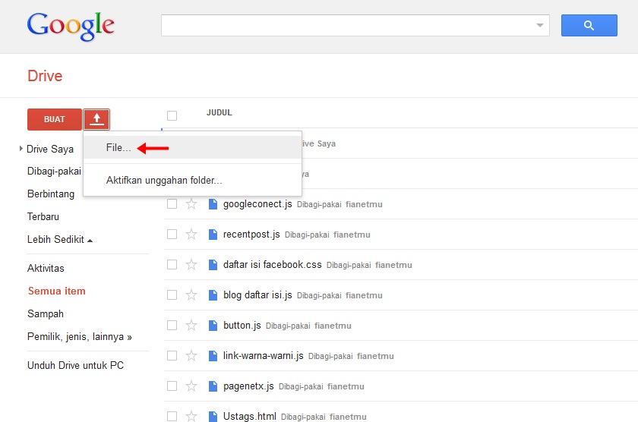This screenshot has height=422, width=638.
Task: Click file icon of link-warna-warni.js
Action: 213,356
